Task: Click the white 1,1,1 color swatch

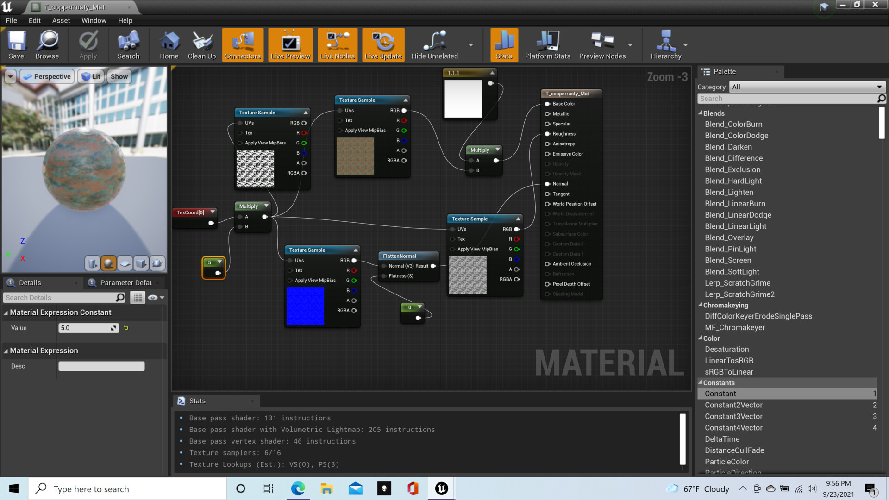Action: [x=463, y=99]
